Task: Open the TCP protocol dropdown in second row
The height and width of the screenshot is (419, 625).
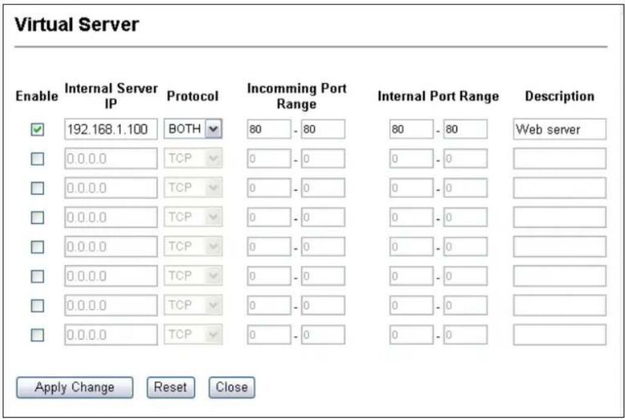Action: [193, 159]
